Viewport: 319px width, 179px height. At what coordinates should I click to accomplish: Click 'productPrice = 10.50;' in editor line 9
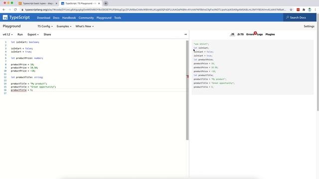coord(24,68)
